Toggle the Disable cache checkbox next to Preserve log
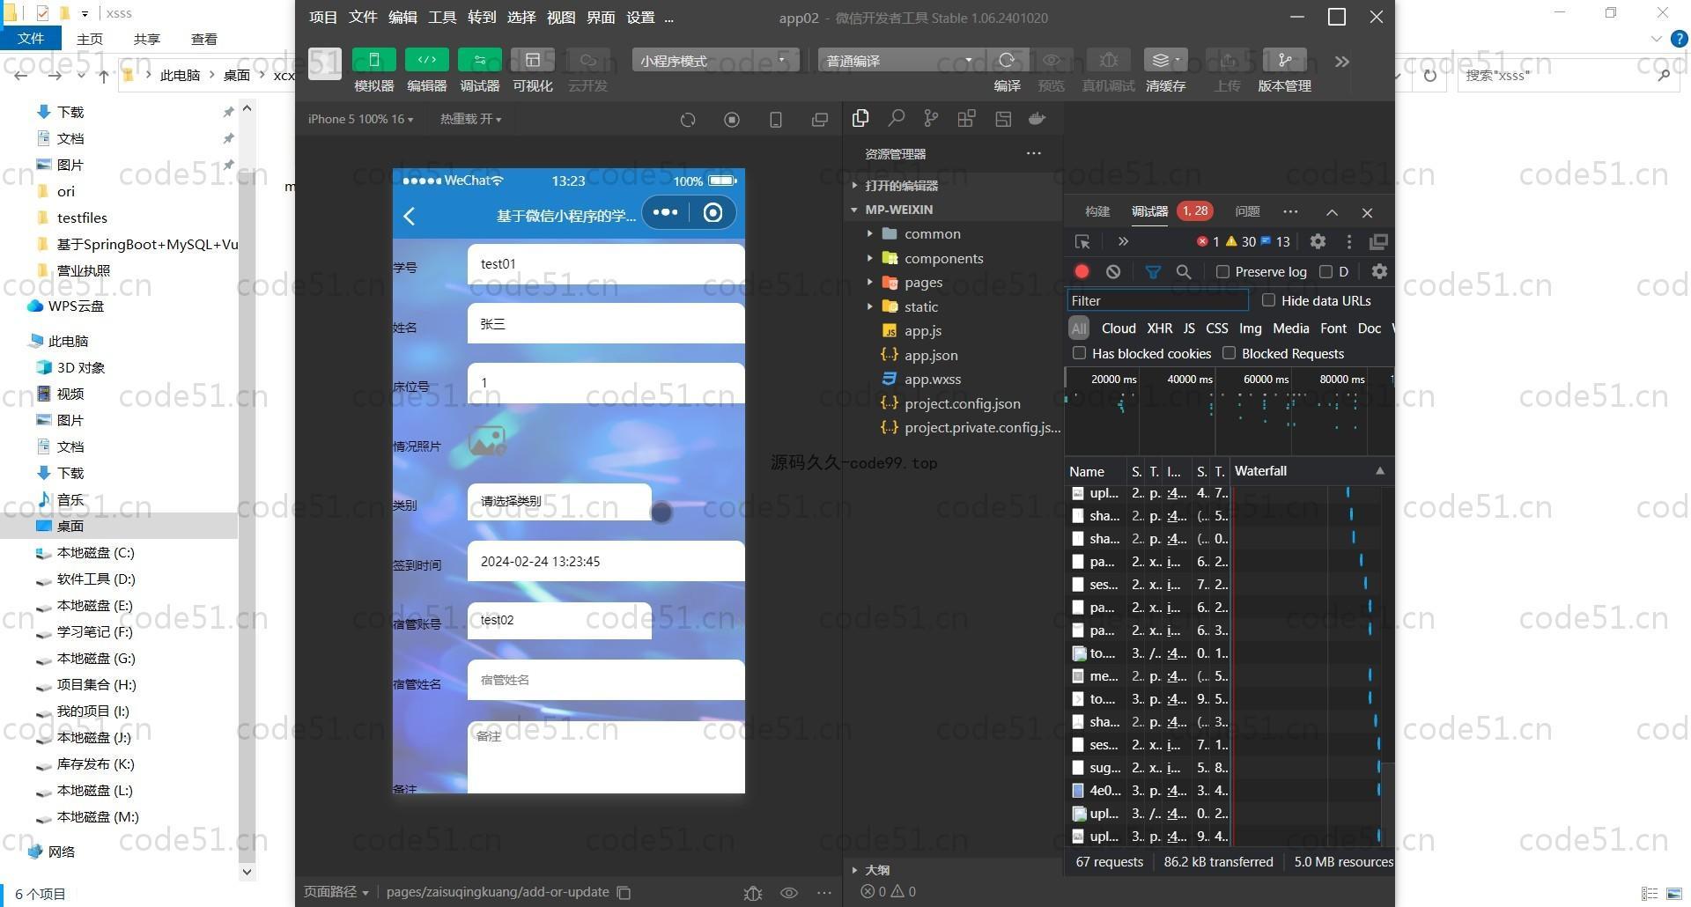Image resolution: width=1691 pixels, height=907 pixels. 1325,272
